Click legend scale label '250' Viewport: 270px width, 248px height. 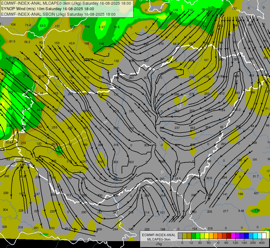(x=253, y=243)
